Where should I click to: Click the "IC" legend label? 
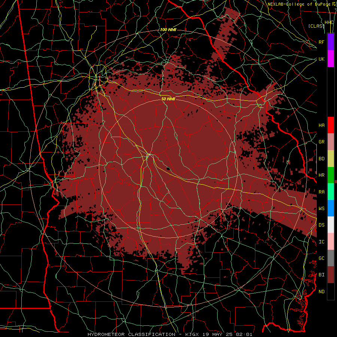pyautogui.click(x=321, y=242)
